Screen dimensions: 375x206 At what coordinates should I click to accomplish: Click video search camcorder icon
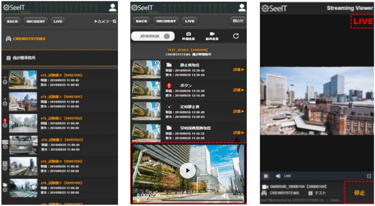click(x=212, y=34)
